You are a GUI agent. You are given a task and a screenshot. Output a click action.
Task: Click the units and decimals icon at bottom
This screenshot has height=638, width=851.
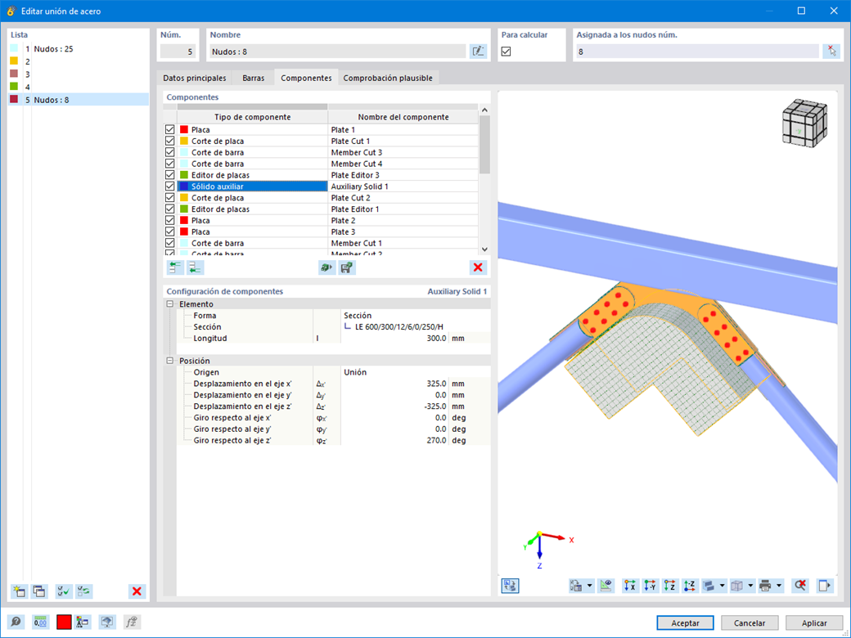(40, 622)
